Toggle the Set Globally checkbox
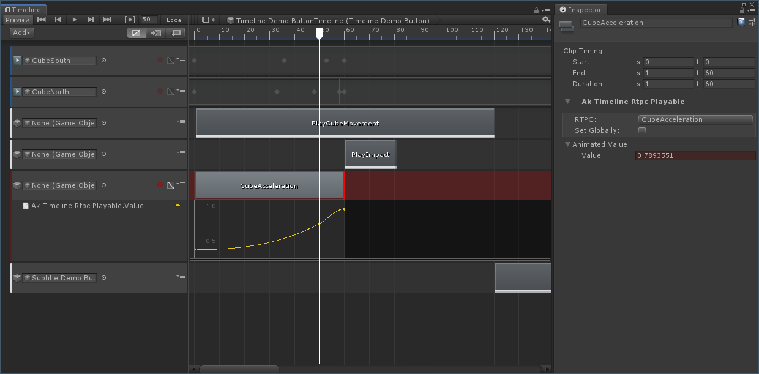The image size is (759, 374). coord(642,130)
